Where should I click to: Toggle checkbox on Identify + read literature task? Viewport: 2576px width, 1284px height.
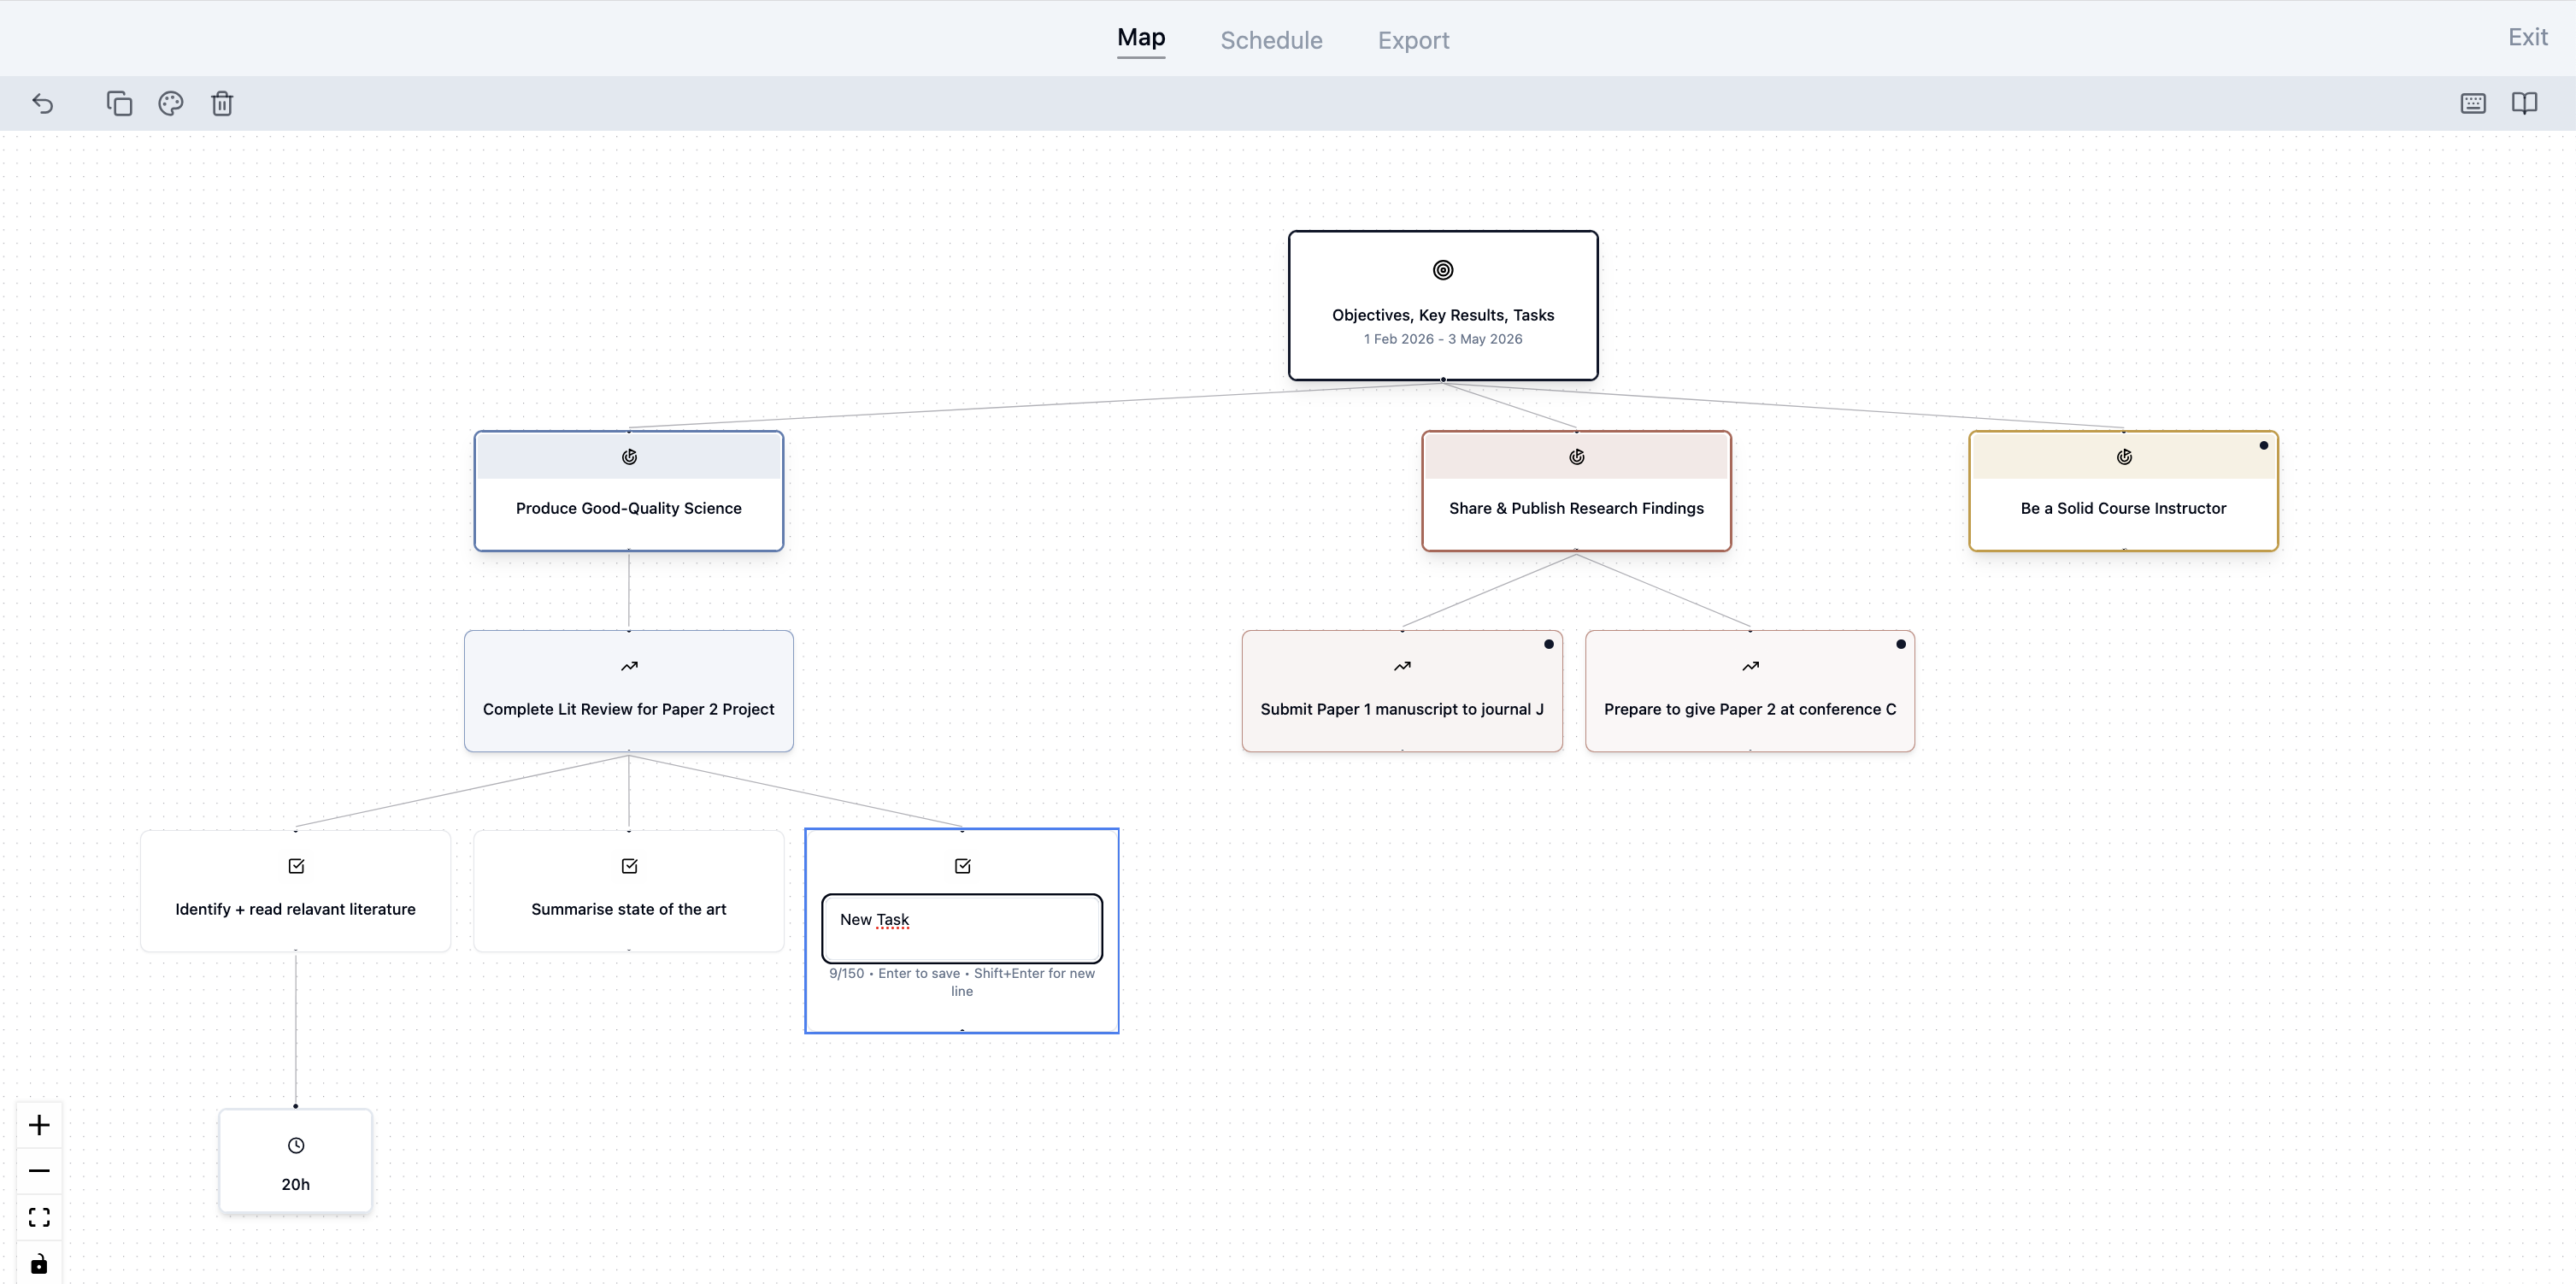pyautogui.click(x=296, y=866)
